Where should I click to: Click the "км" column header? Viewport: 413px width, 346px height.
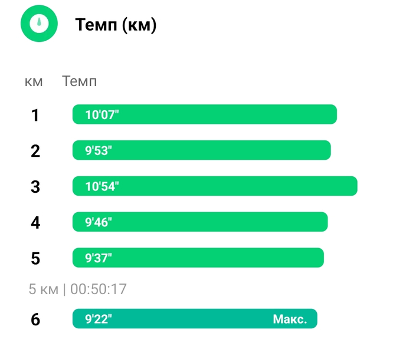(x=34, y=81)
